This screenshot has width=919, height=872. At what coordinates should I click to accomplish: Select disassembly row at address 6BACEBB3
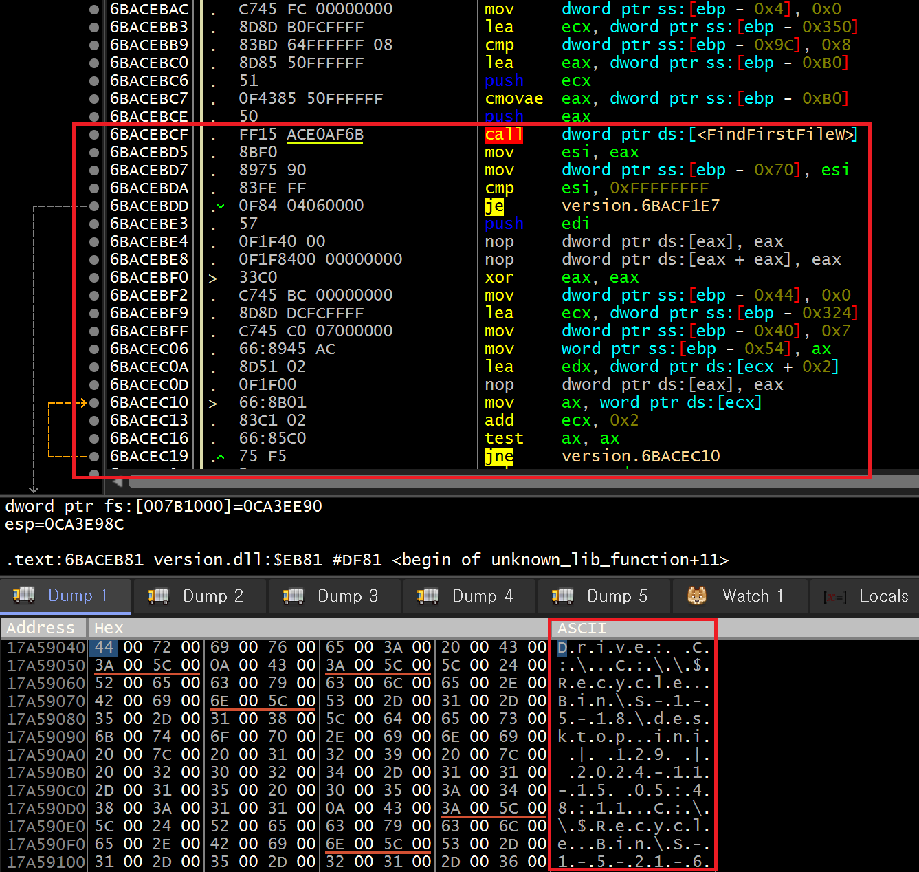point(511,28)
